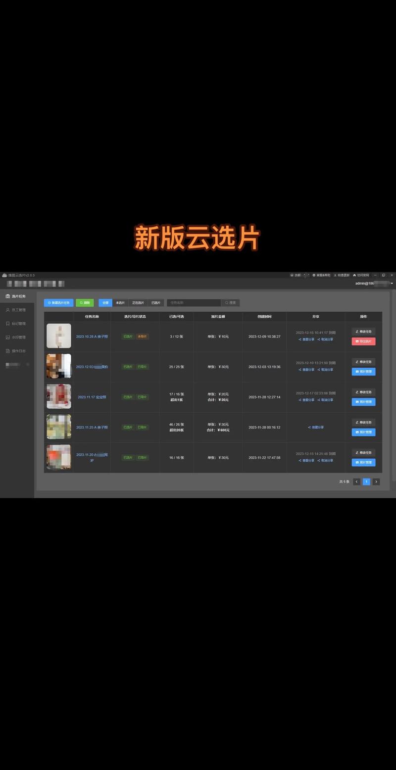Click the 截图&帮助 titlebar icon

click(x=322, y=275)
